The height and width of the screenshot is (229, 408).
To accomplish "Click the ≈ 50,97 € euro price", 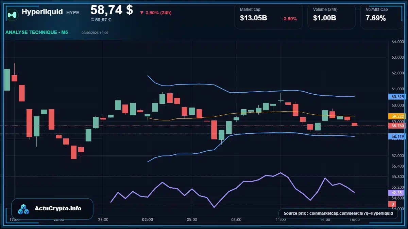I will (x=101, y=20).
